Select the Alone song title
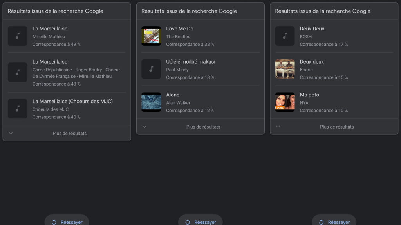401x225 pixels. (x=173, y=95)
